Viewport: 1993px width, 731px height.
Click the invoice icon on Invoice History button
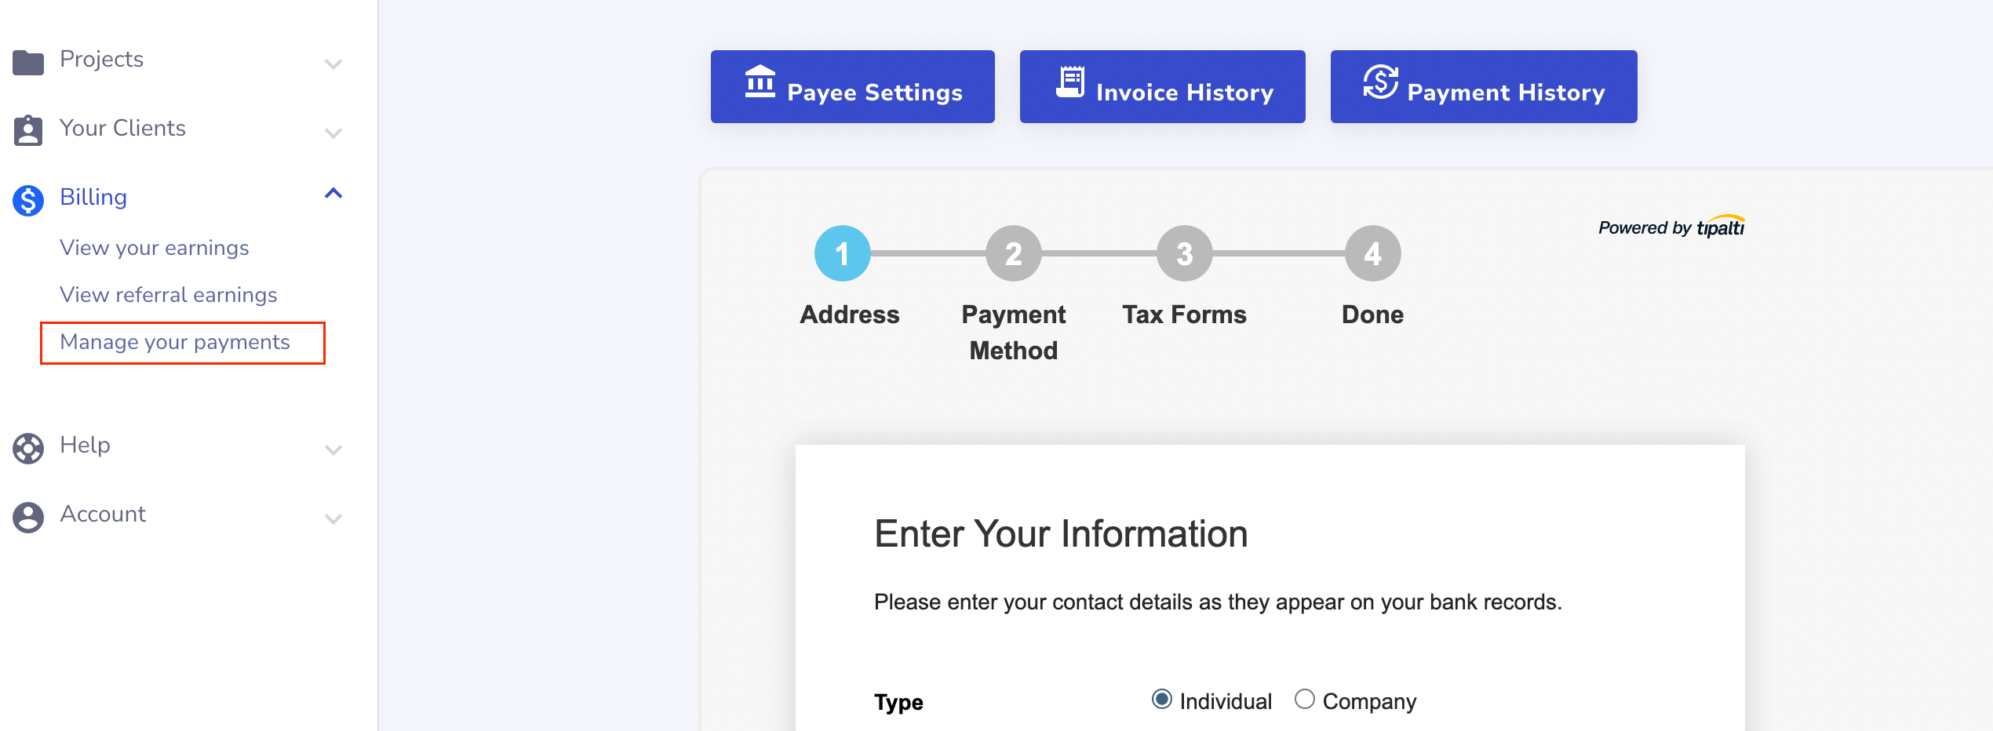(1069, 83)
